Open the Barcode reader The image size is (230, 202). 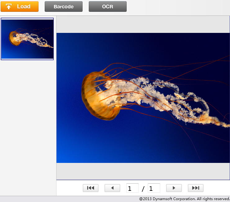pyautogui.click(x=63, y=7)
